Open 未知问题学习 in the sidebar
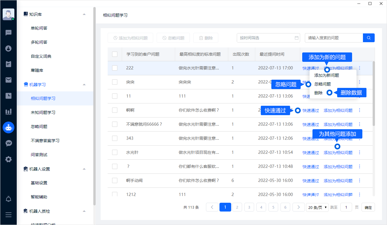Screen dimensions: 387x225 point(43,112)
